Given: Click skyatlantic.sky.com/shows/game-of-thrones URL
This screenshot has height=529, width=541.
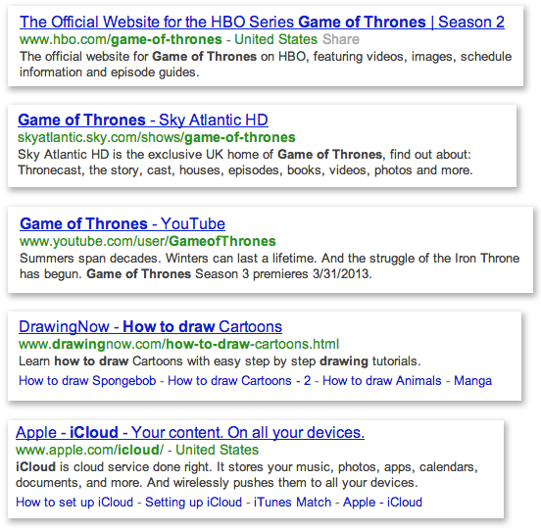Looking at the screenshot, I should tap(157, 137).
